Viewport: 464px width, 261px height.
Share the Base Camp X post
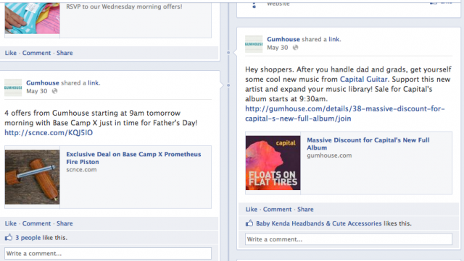pyautogui.click(x=65, y=223)
